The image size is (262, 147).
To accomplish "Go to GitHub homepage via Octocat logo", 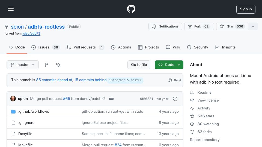I will (x=131, y=9).
